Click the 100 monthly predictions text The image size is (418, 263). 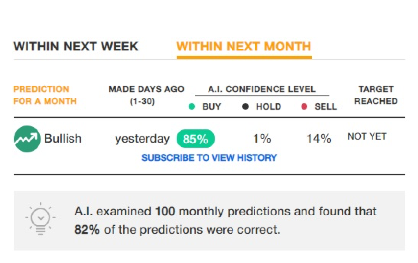165,211
